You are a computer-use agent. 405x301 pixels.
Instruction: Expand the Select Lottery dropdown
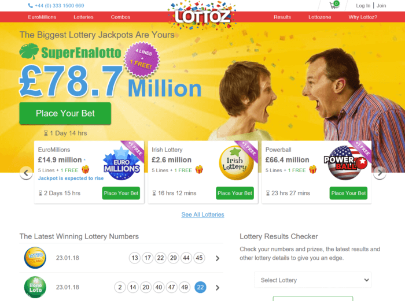pos(313,280)
